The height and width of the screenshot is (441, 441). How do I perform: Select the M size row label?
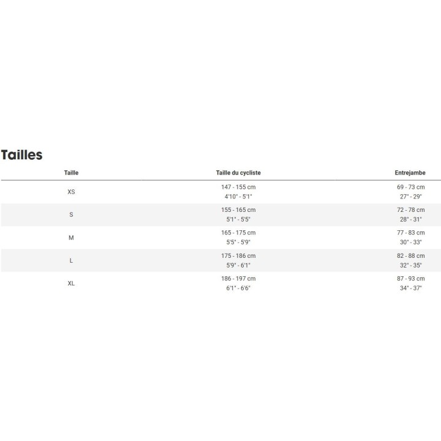coord(71,238)
